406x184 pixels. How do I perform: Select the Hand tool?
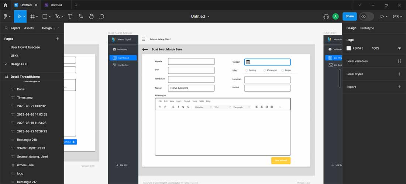(x=91, y=16)
